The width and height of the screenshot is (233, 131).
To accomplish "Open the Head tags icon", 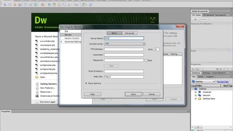I will (x=69, y=5).
